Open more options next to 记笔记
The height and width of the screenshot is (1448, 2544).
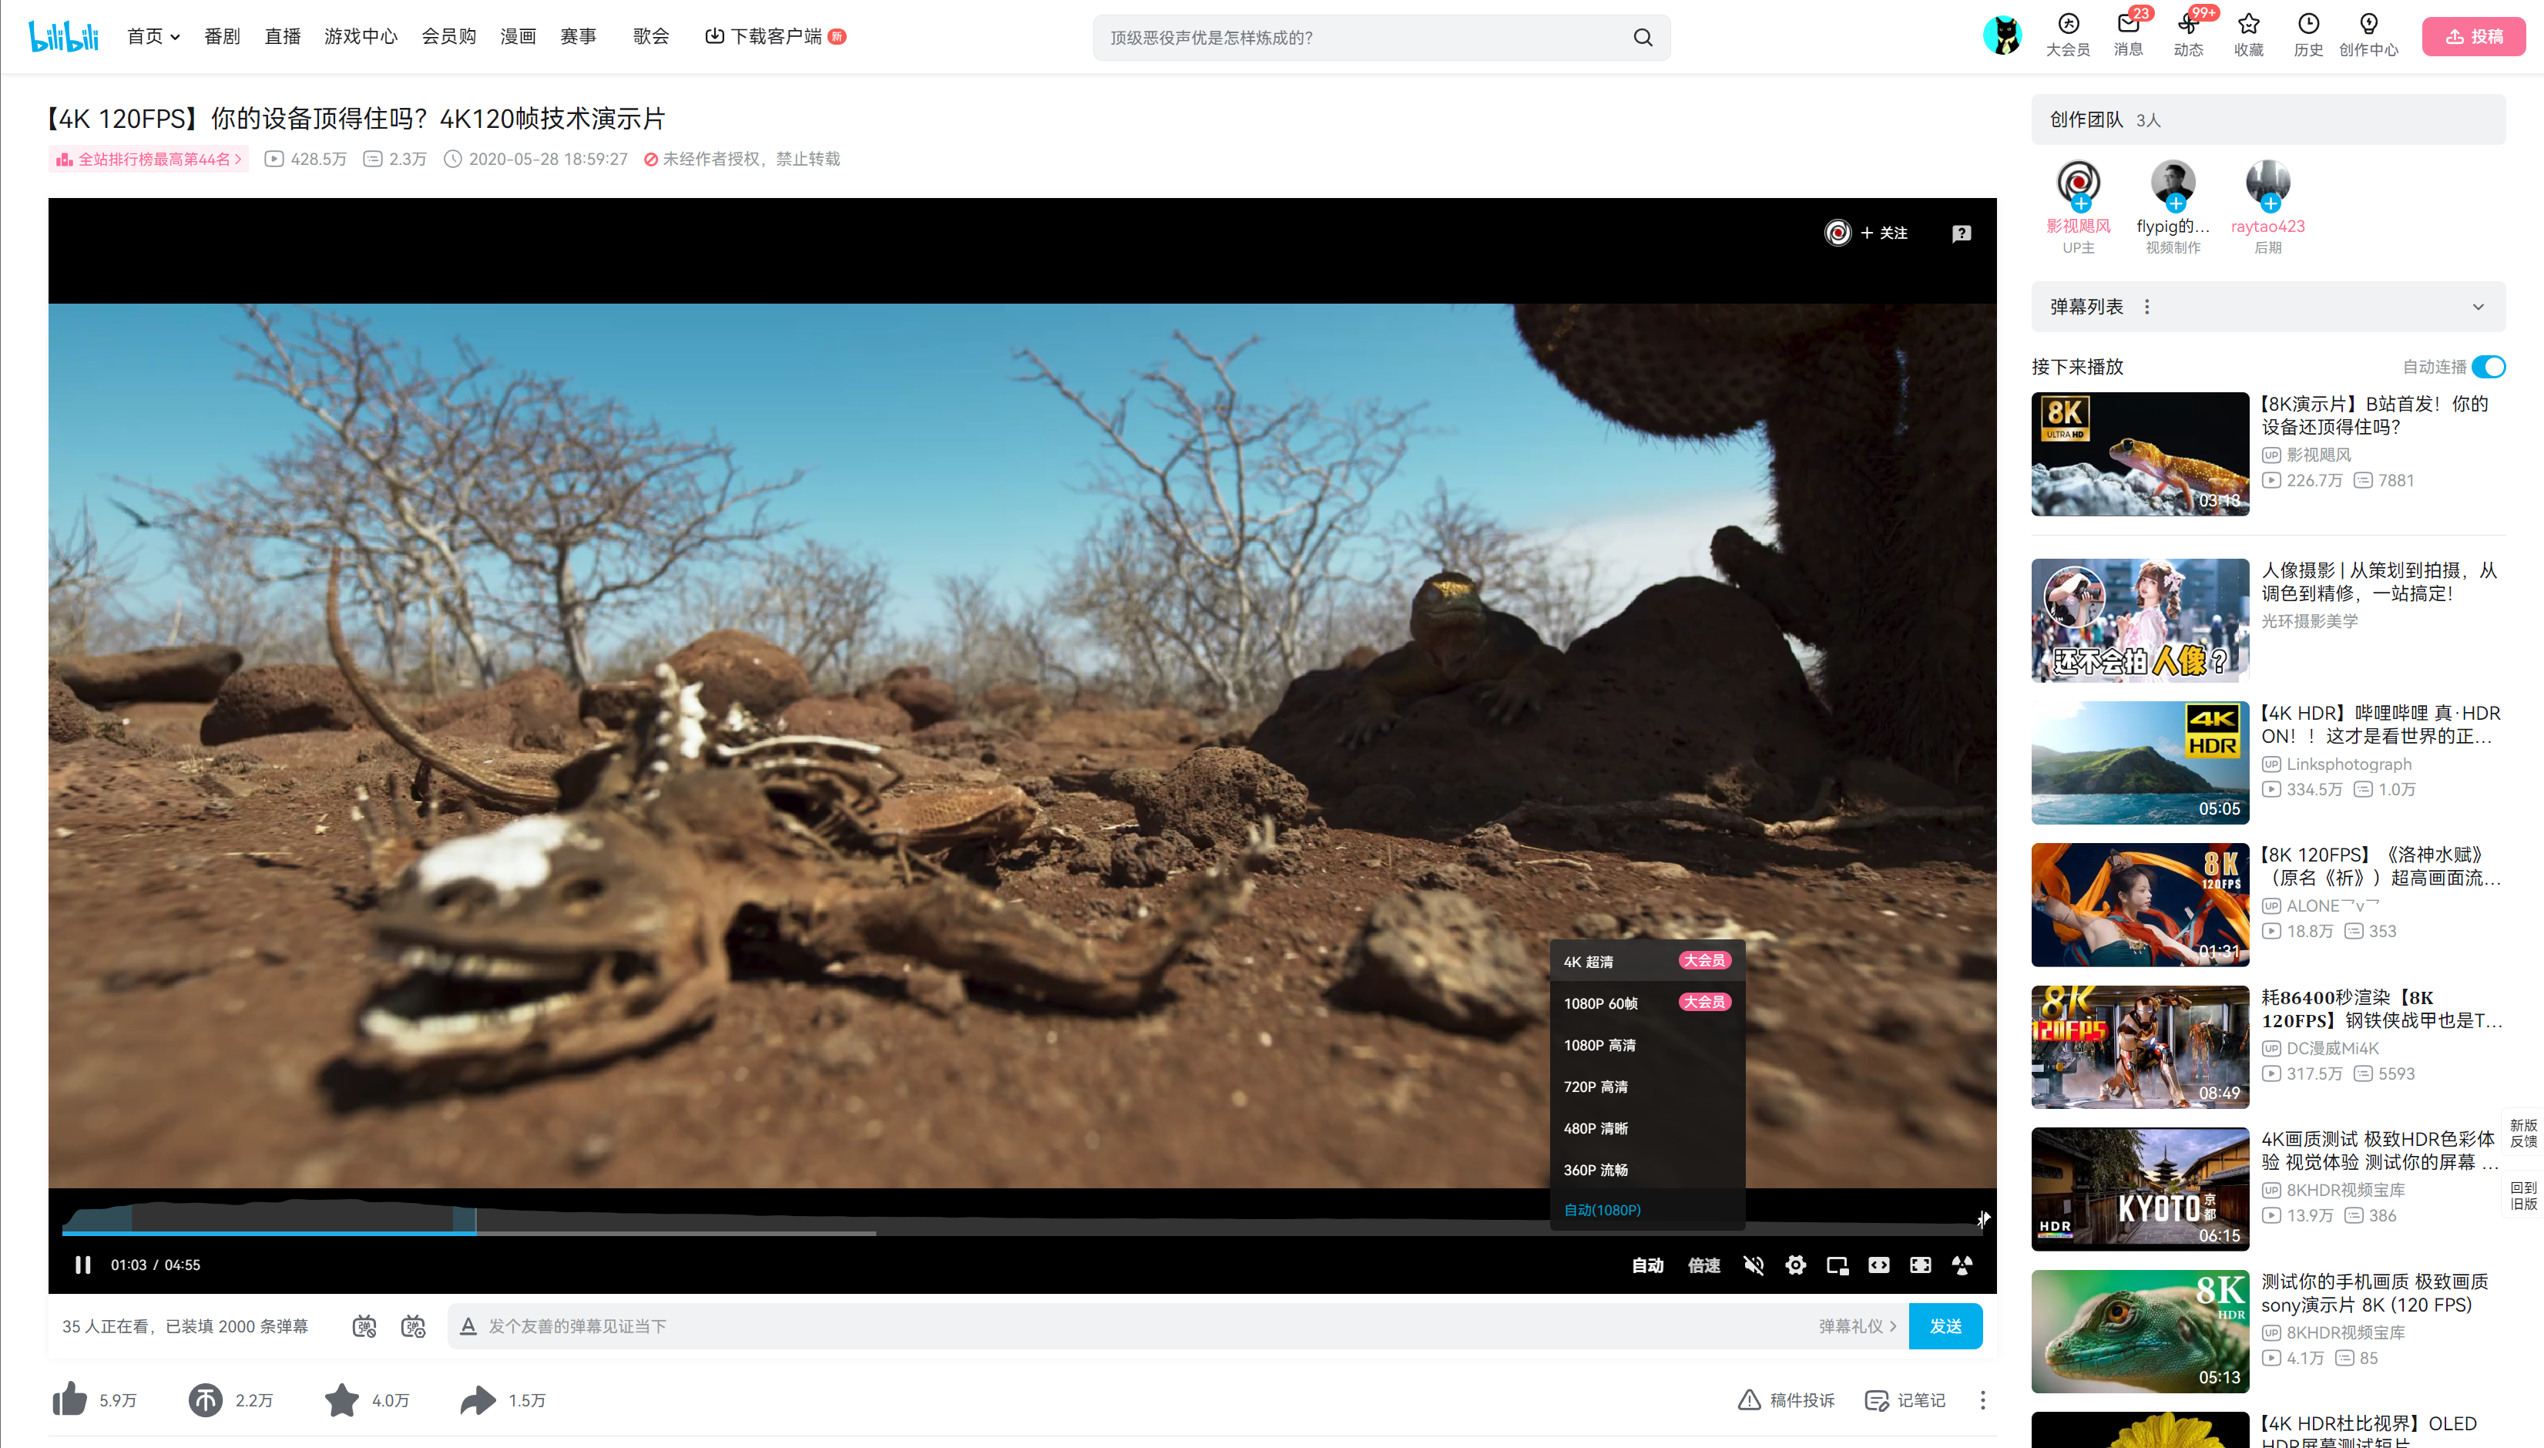point(1982,1400)
